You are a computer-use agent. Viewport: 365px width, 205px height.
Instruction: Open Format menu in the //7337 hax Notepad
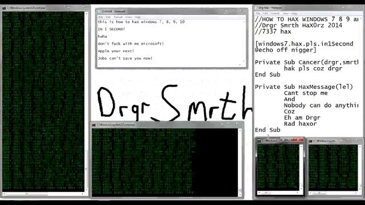click(275, 14)
